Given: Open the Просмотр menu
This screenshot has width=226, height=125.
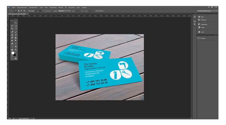Looking at the screenshot, I should point(72,7).
